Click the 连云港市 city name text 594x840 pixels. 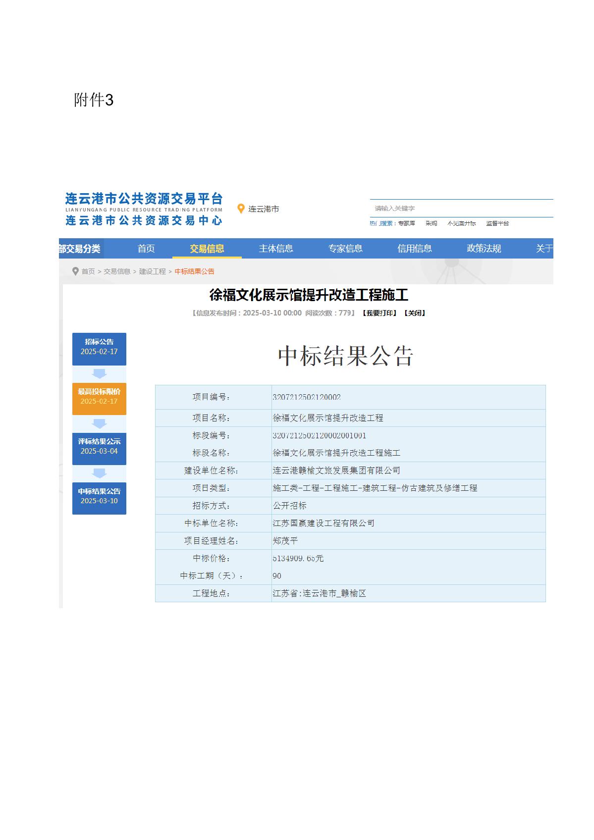264,209
